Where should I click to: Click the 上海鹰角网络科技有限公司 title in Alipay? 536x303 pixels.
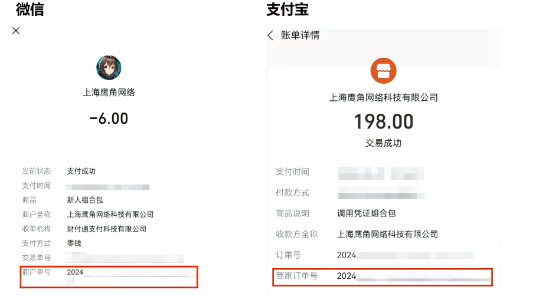point(383,98)
